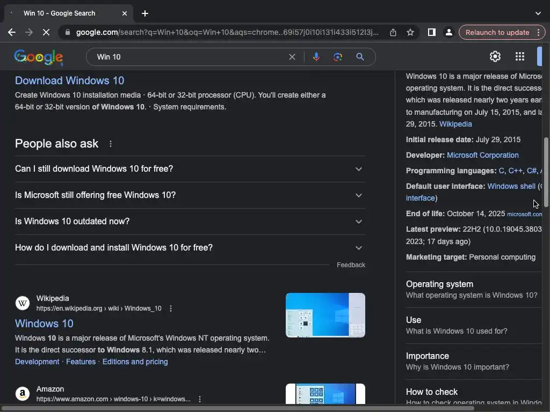Click the Features sitelink

[81, 362]
